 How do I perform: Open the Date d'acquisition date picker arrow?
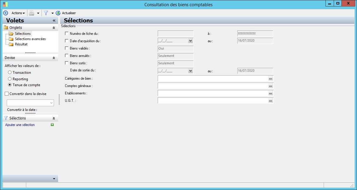(x=190, y=41)
